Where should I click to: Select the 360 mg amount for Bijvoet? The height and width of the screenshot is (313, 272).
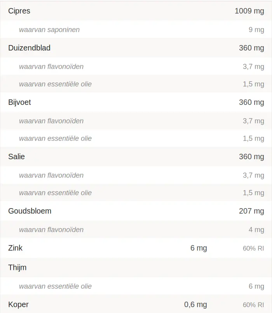[251, 103]
